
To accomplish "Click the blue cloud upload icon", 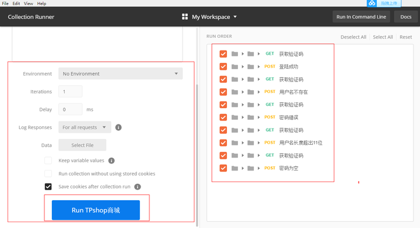I will (x=372, y=3).
